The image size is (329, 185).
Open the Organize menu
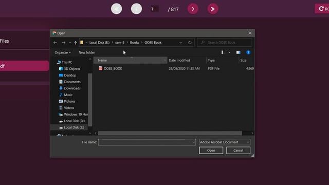63,52
